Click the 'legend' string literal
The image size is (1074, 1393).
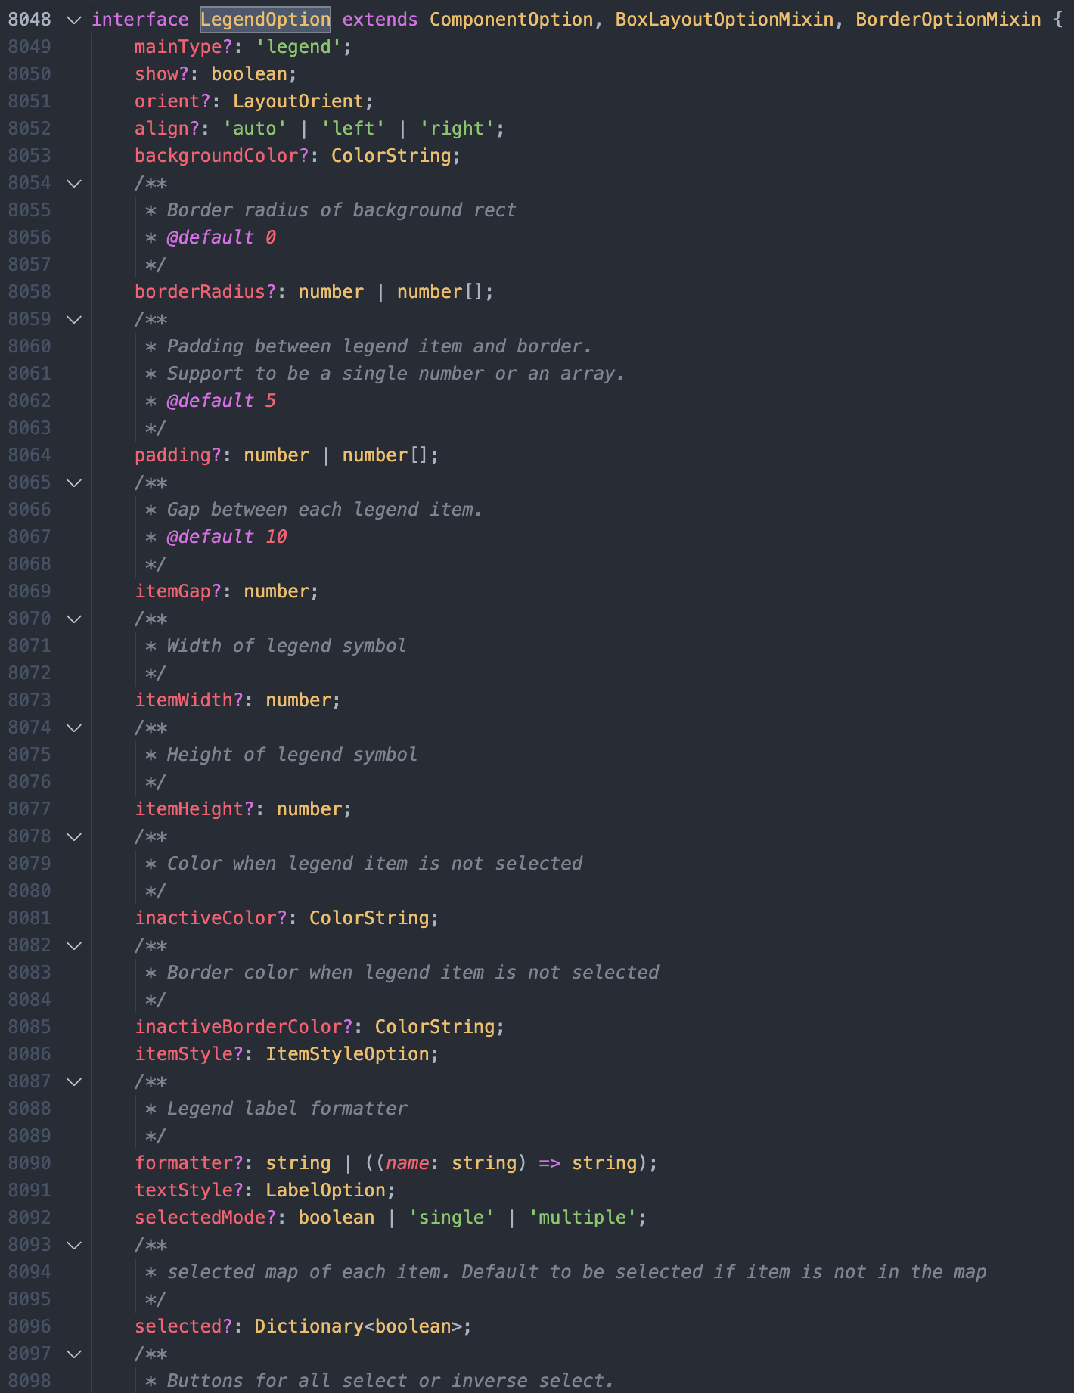(298, 47)
